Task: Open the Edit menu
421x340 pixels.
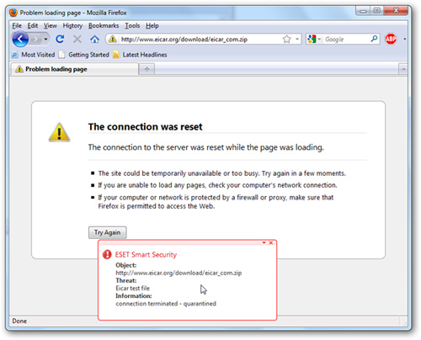Action: click(x=32, y=25)
